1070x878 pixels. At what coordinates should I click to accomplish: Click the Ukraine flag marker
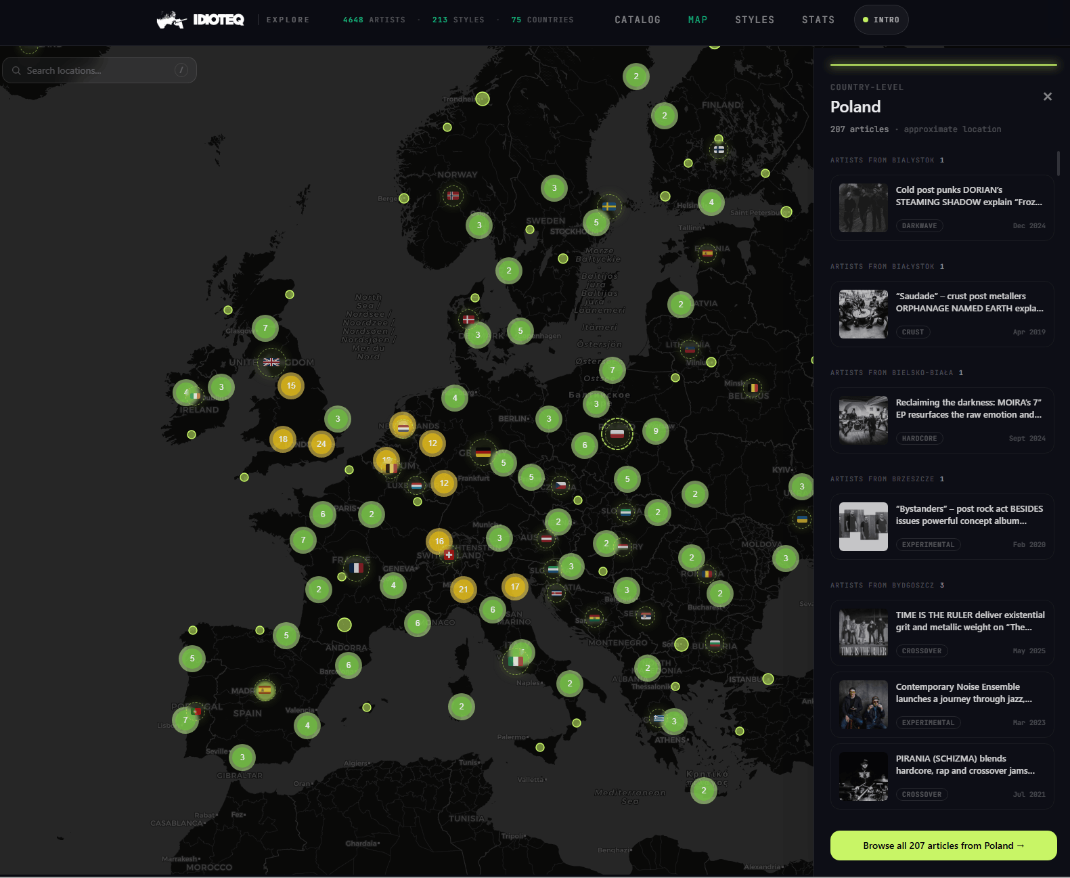point(802,519)
